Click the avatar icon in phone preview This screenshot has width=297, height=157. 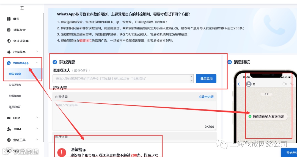pos(249,84)
